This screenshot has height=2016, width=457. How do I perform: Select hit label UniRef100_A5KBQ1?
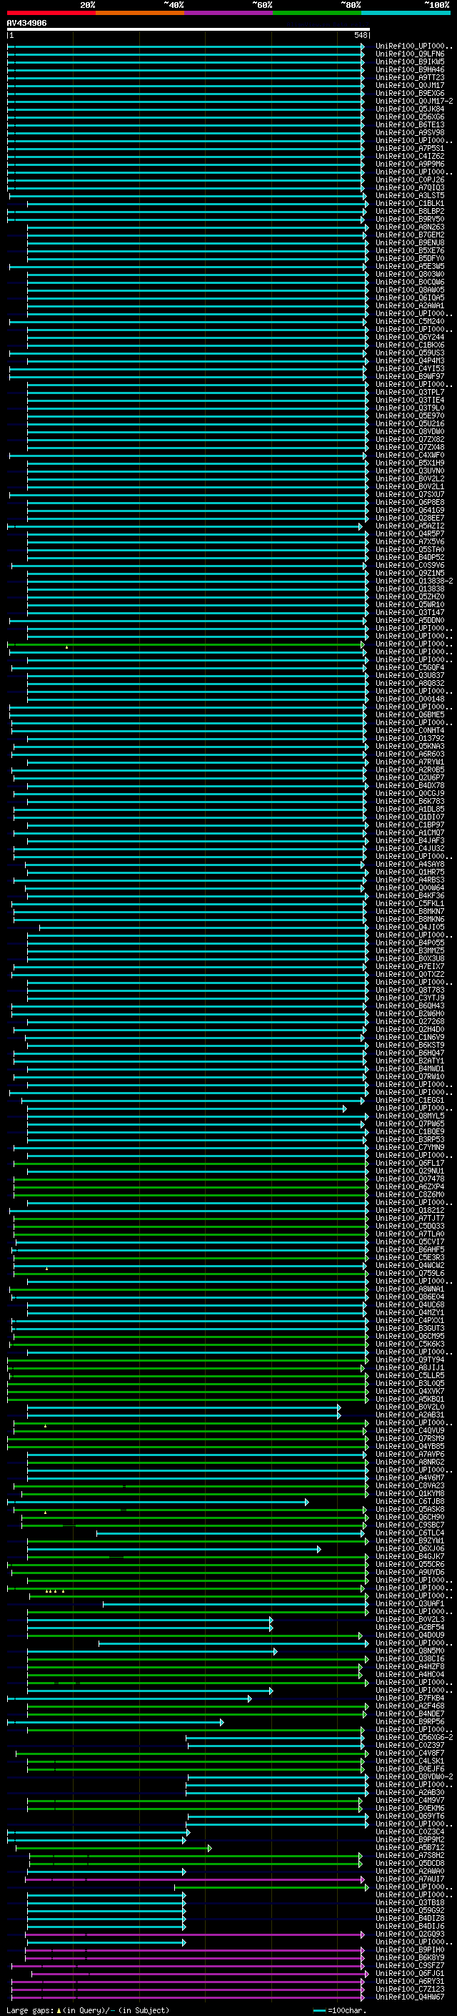click(410, 1400)
